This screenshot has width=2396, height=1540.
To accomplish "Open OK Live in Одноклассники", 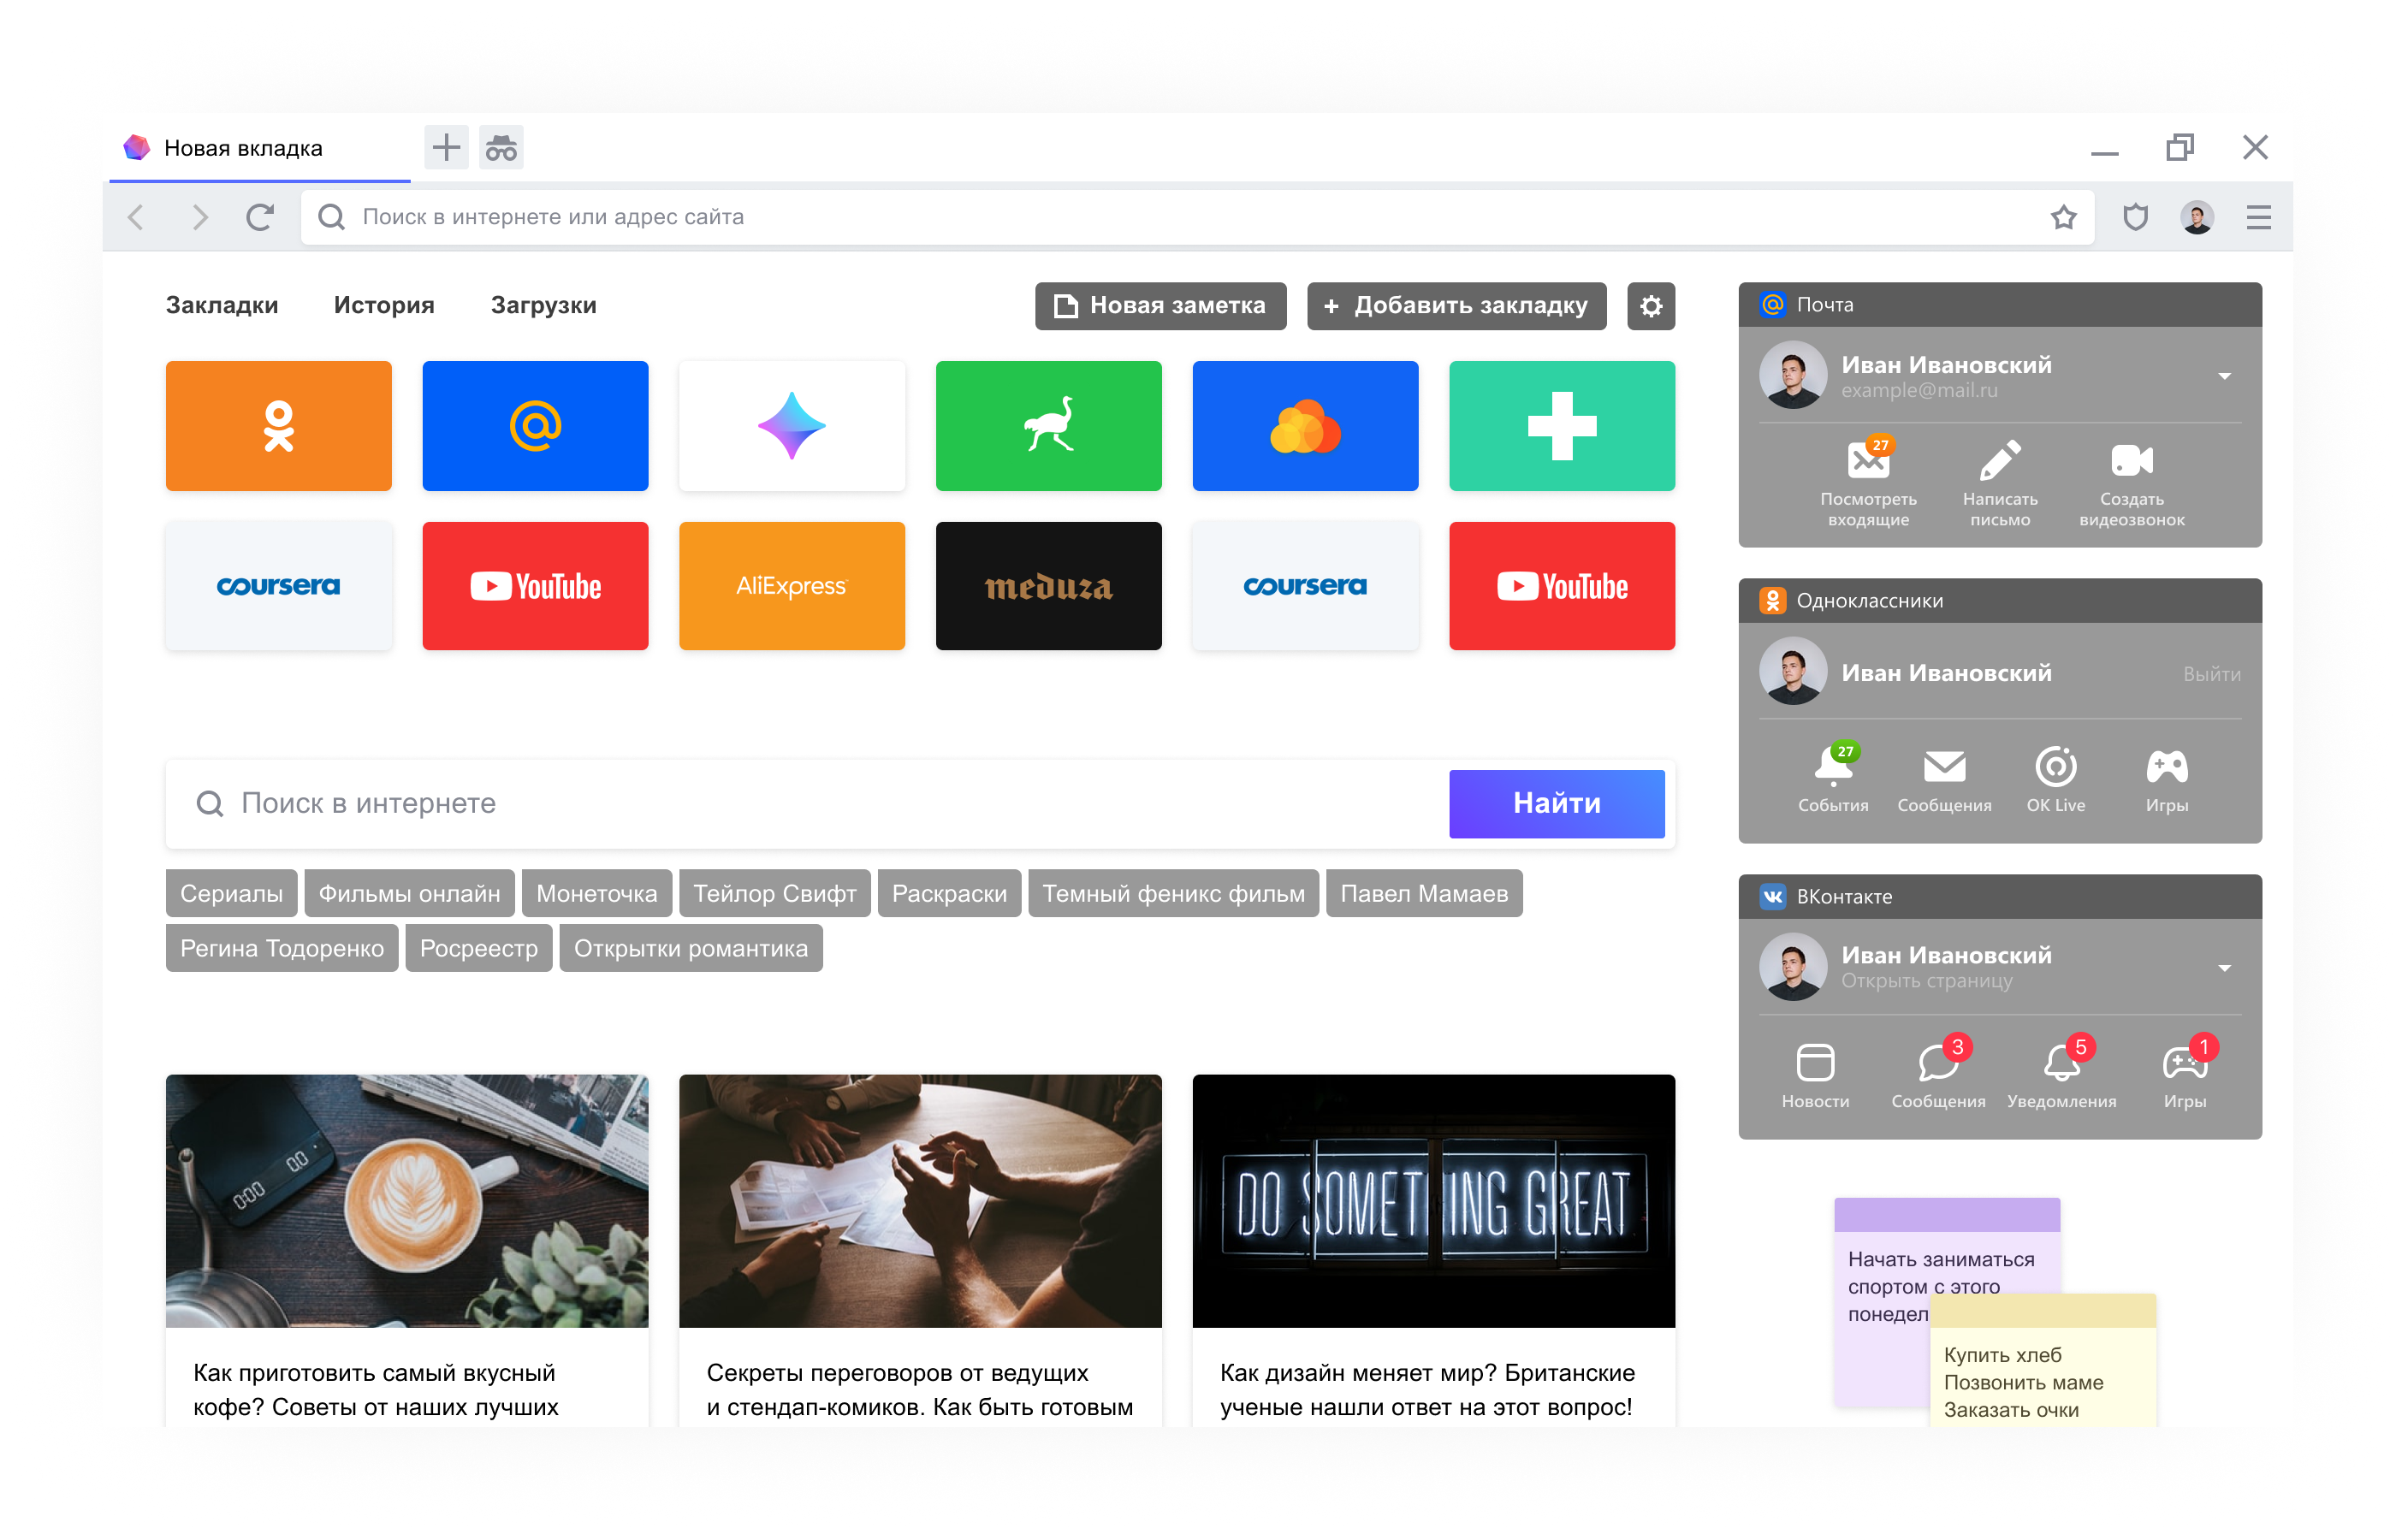I will pyautogui.click(x=2055, y=779).
